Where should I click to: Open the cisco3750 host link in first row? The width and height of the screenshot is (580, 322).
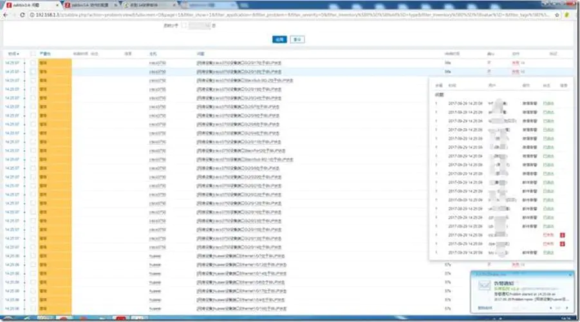coord(157,63)
